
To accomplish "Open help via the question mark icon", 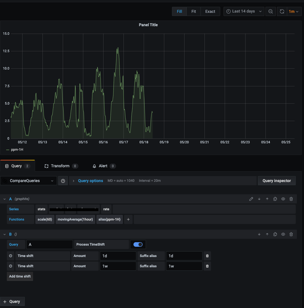I will click(63, 181).
